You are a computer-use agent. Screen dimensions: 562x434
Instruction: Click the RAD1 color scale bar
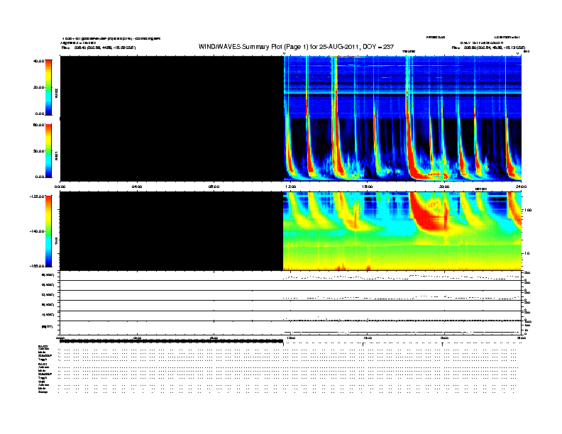click(48, 150)
